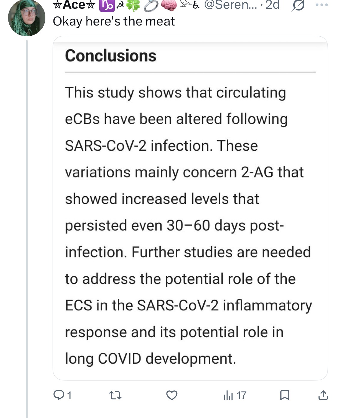Click the reply count number 1
The image size is (338, 418).
pos(69,395)
